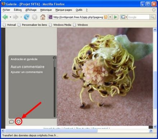Image resolution: width=158 pixels, height=139 pixels.
Task: Open the address bar history dropdown
Action: click(110, 17)
